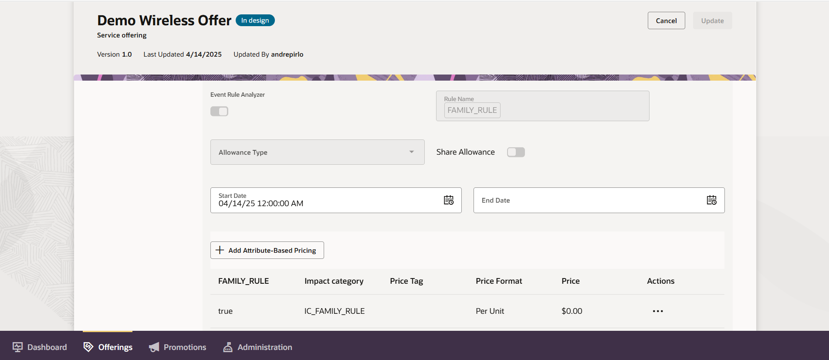Click the Offerings tag icon
Image resolution: width=829 pixels, height=360 pixels.
(88, 347)
